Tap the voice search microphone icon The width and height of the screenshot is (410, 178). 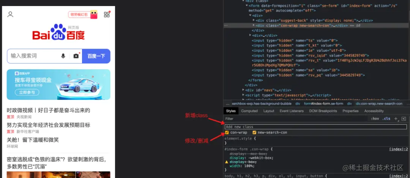[x=63, y=56]
